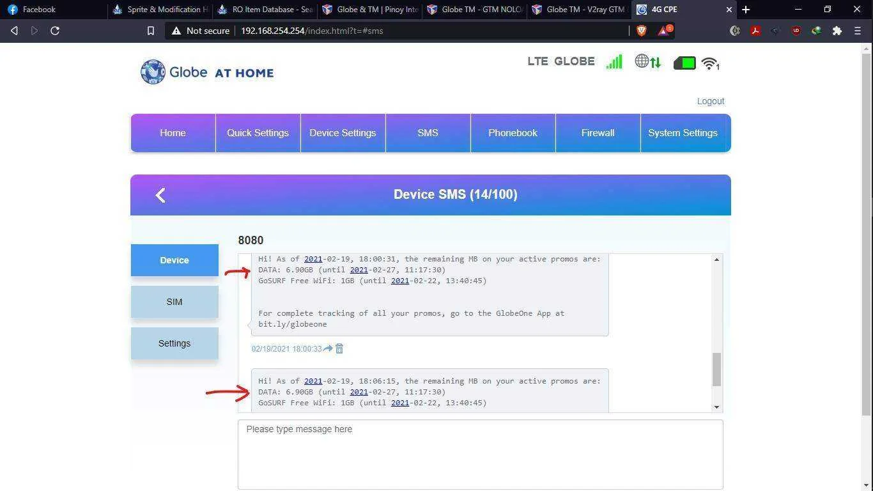Switch to Sprite & Modification browser tab

point(159,10)
